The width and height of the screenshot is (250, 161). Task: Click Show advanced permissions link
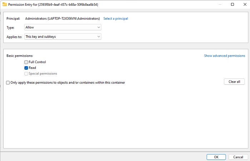tap(225, 56)
